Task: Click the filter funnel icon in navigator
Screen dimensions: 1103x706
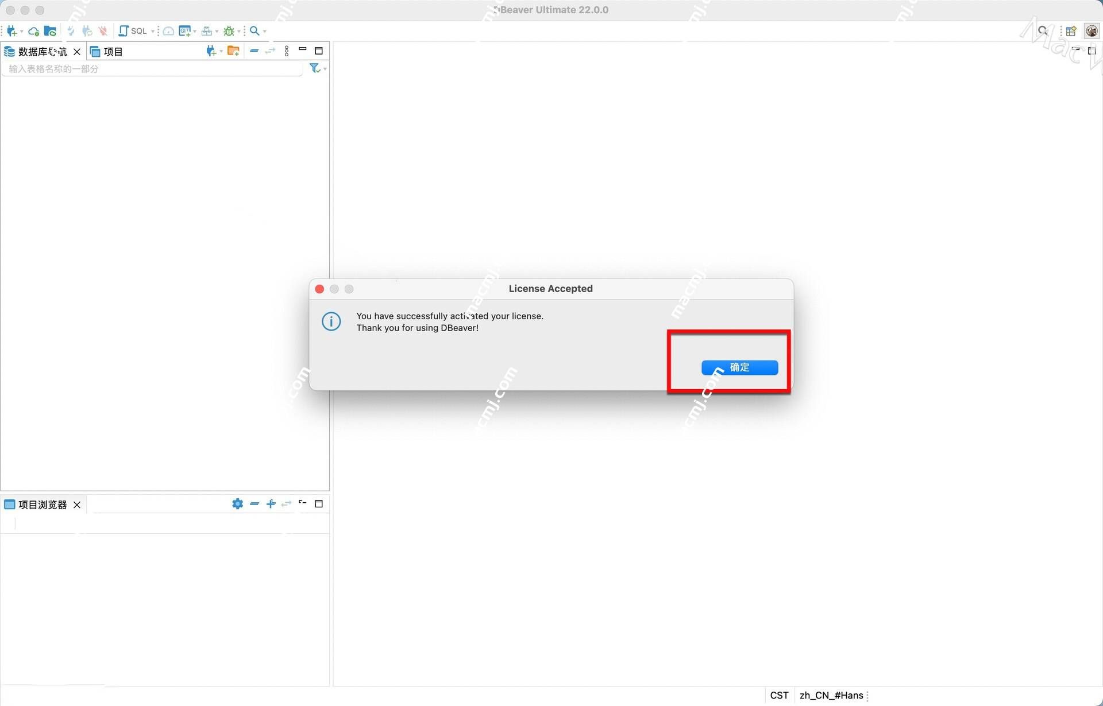Action: [x=314, y=68]
